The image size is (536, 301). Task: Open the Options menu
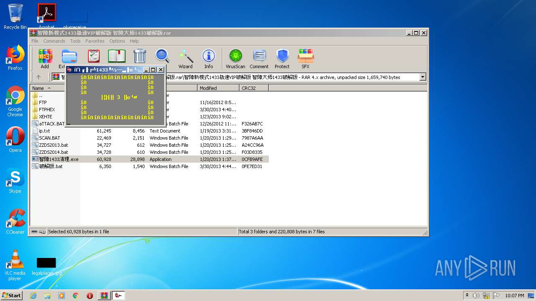coord(117,41)
